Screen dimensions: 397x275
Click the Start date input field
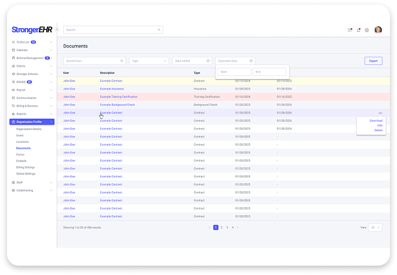234,72
